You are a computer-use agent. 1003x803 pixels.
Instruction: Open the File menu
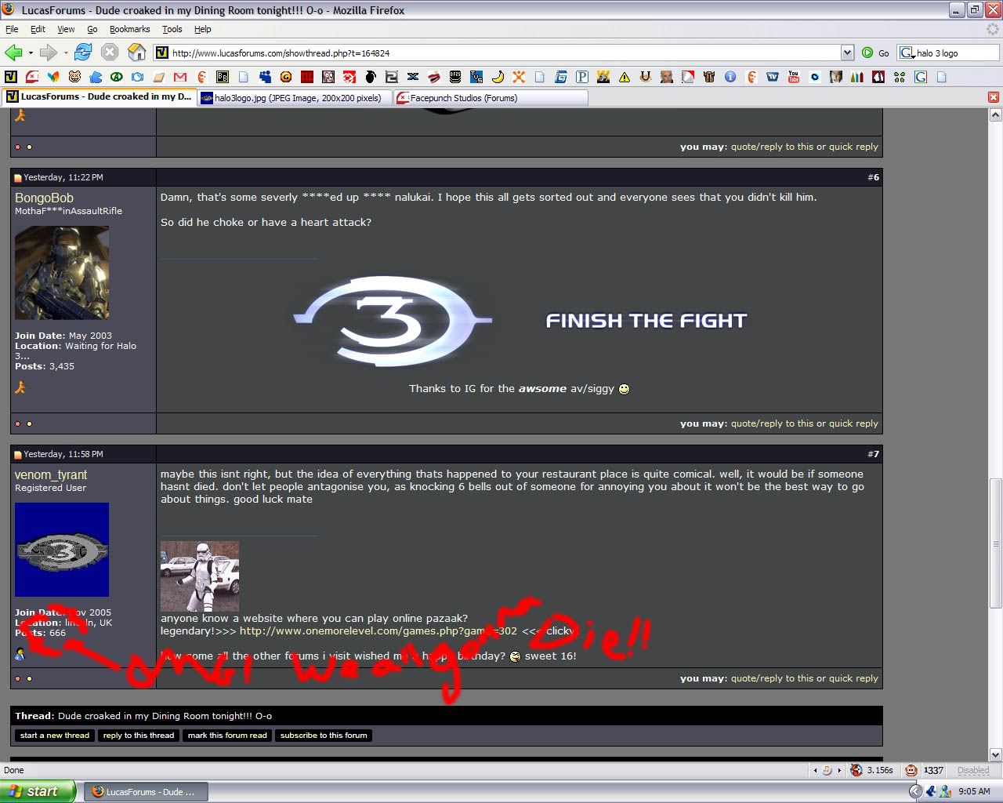pyautogui.click(x=12, y=29)
